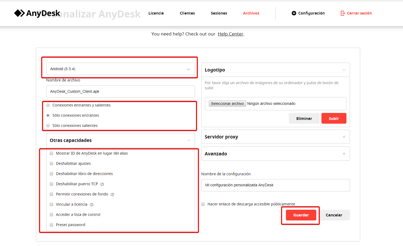Screen dimensions: 403x246
Task: Click the 'Ningún archivo seleccionado' text
Action: tap(271, 104)
